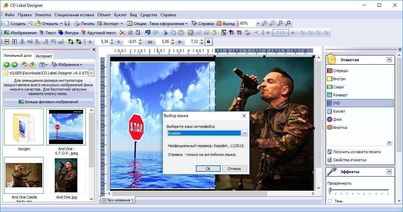Click the CD disc icon in toolbar
Viewport: 403px width, 212px height.
point(247,33)
